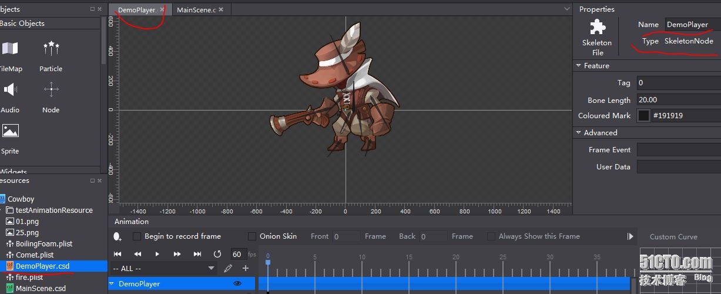Select the testAnimationResource folder
Viewport: 721px width, 294px height.
54,210
